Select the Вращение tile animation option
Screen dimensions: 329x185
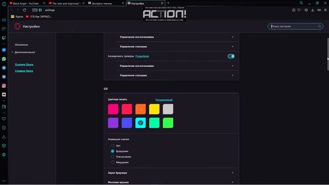[113, 151]
